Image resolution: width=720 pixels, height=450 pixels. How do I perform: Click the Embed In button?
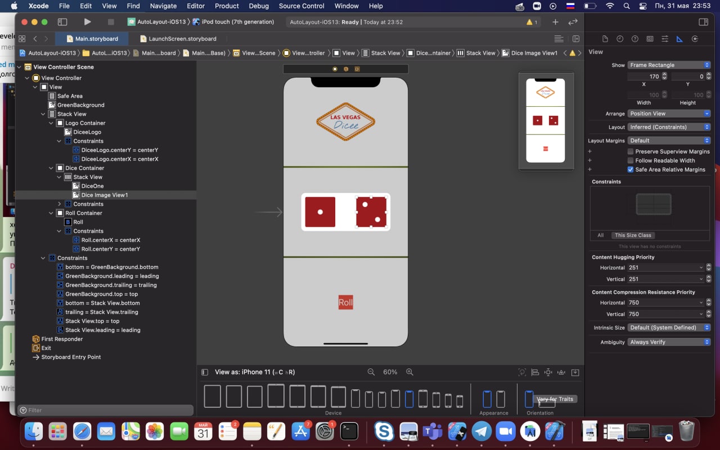tap(575, 372)
